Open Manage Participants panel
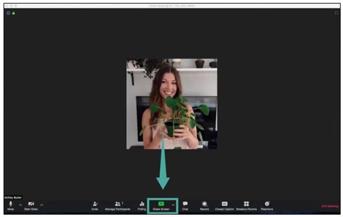 coord(117,205)
